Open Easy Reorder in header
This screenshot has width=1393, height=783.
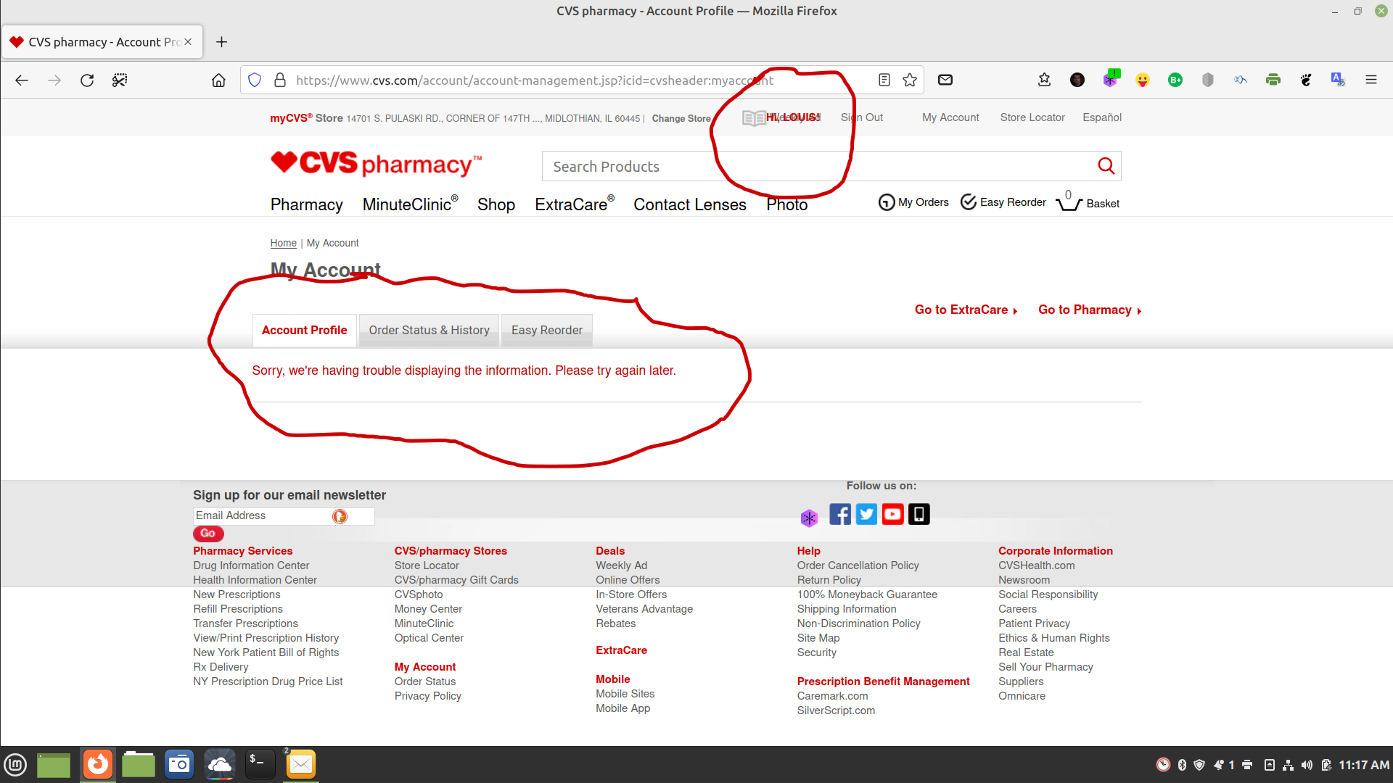coord(1003,202)
